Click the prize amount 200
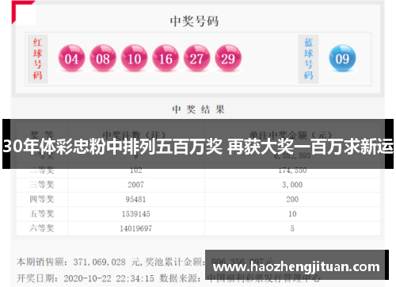 (292, 199)
